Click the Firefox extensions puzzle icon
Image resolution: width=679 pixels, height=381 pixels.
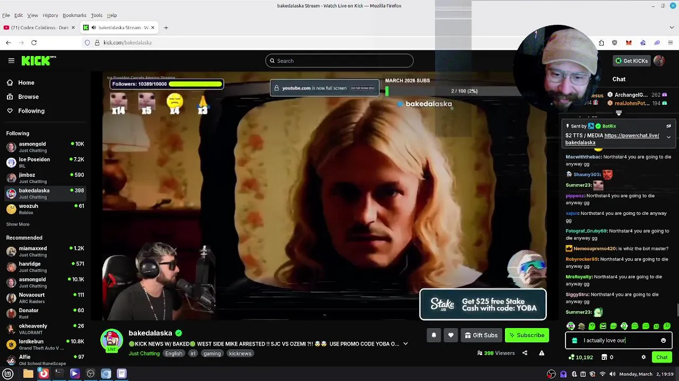coord(601,42)
